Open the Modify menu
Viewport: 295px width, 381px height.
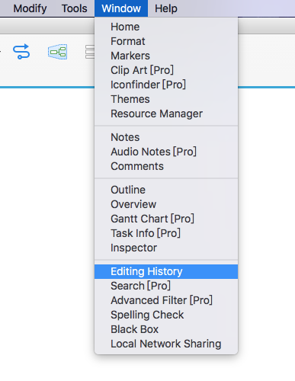pyautogui.click(x=30, y=8)
